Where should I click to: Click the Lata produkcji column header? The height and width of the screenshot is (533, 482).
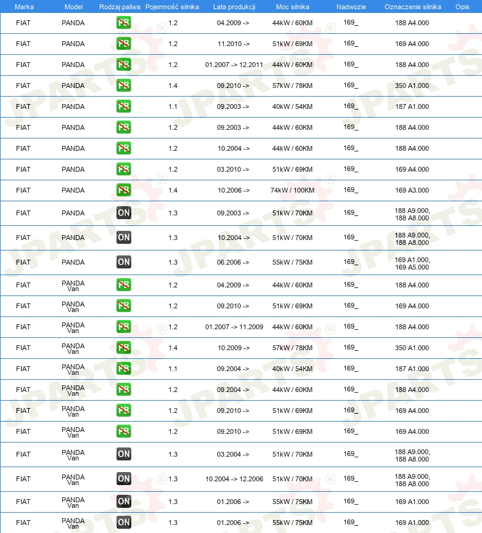coord(234,7)
